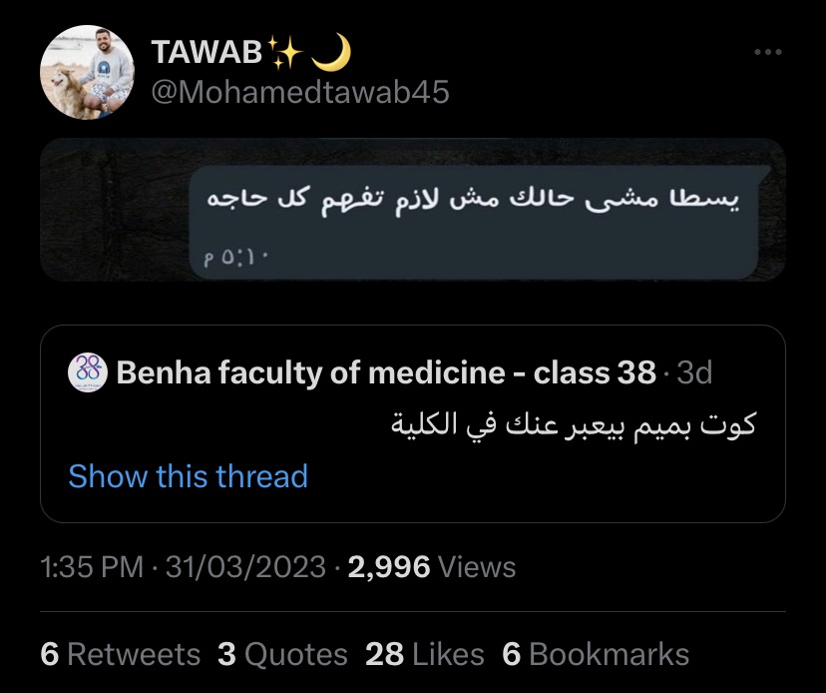Open Benha faculty of medicine avatar icon
Screen dimensions: 826x693
point(88,372)
